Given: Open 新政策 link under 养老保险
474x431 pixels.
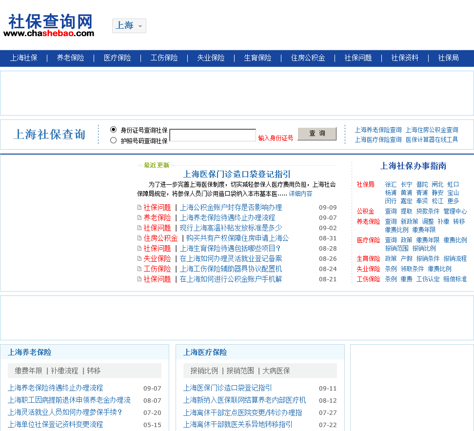Looking at the screenshot, I should 409,221.
